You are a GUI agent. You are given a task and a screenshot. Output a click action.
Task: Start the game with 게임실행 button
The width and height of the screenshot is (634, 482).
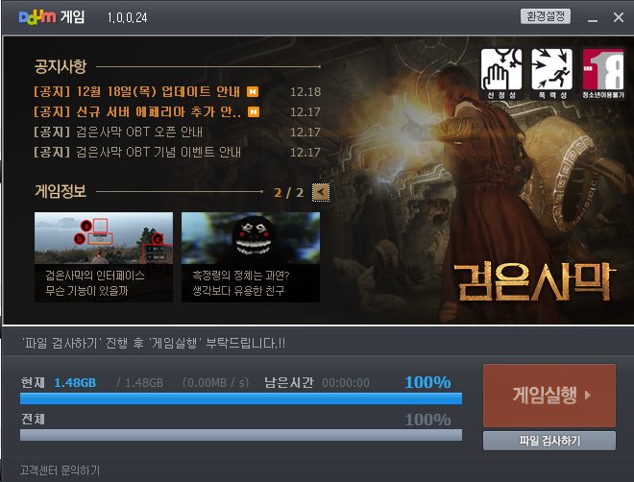[x=549, y=396]
